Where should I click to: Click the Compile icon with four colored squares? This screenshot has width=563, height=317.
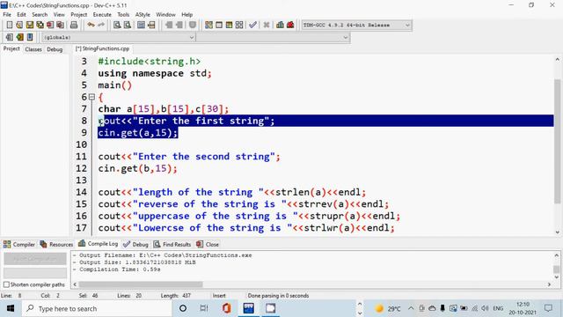208,25
